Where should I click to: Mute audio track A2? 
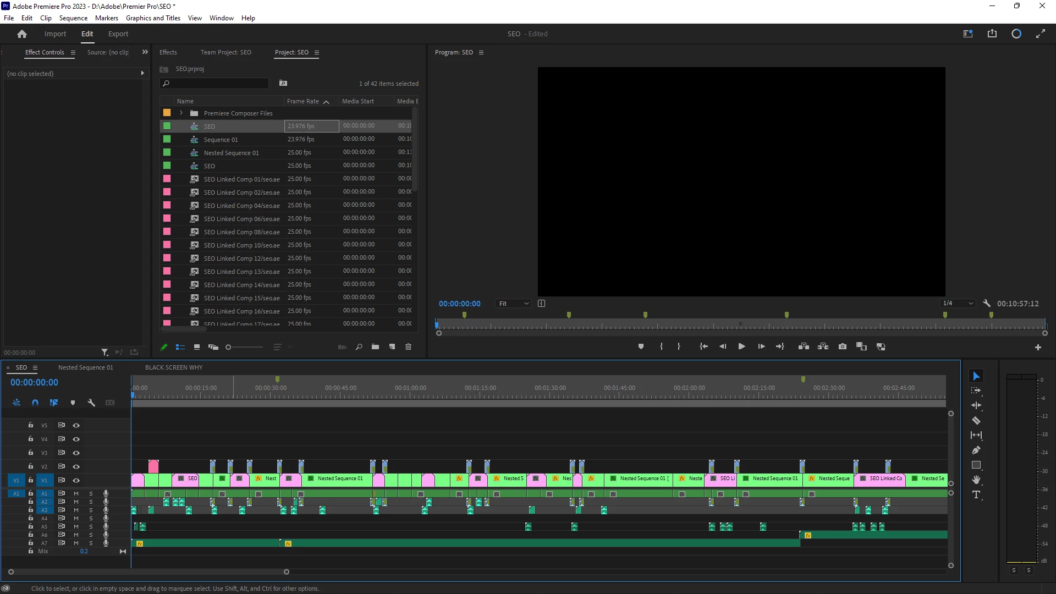[76, 502]
